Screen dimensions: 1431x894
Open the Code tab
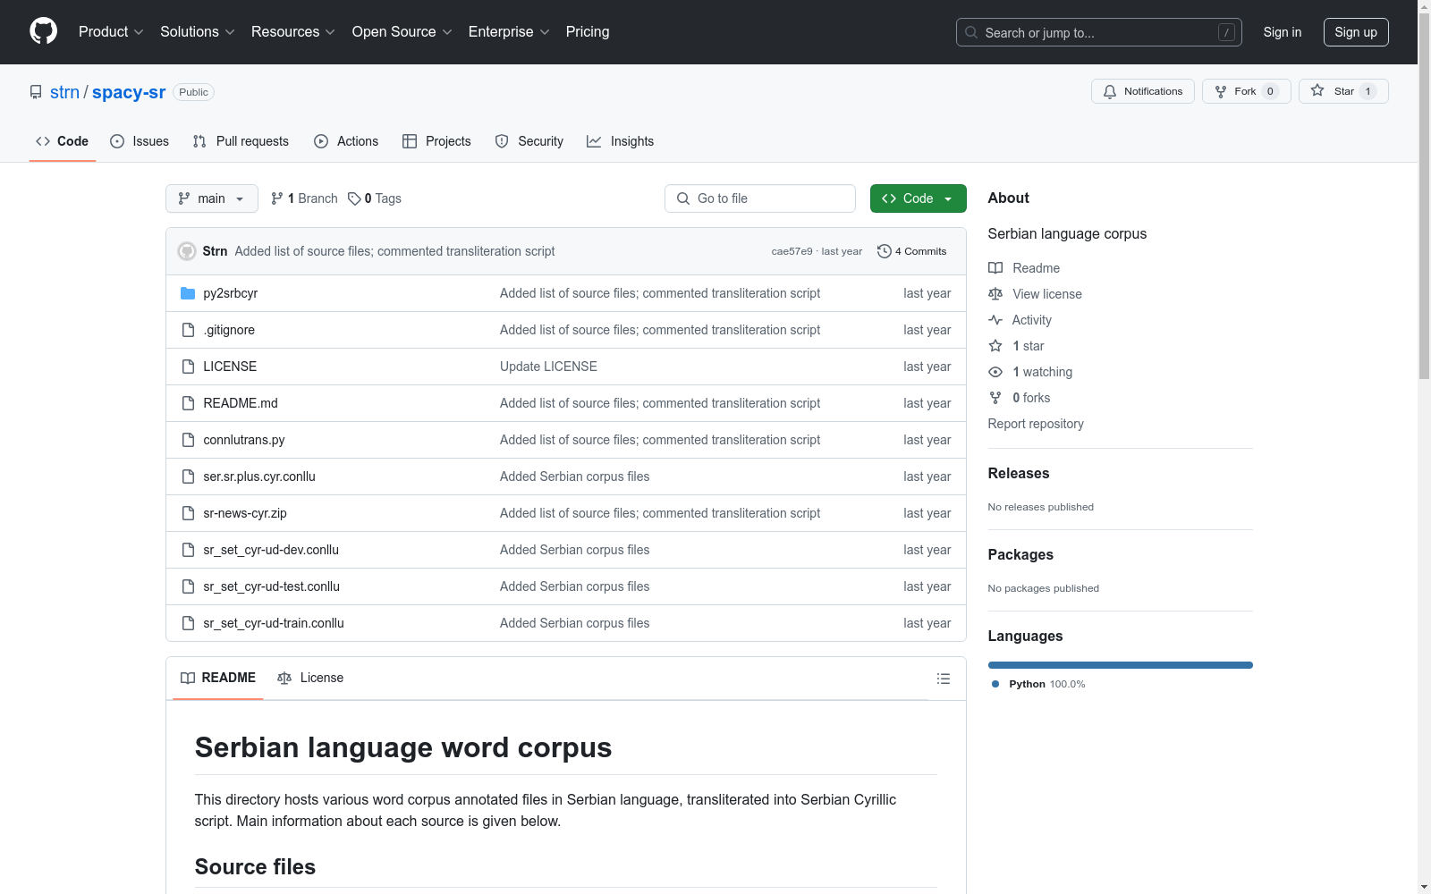63,141
